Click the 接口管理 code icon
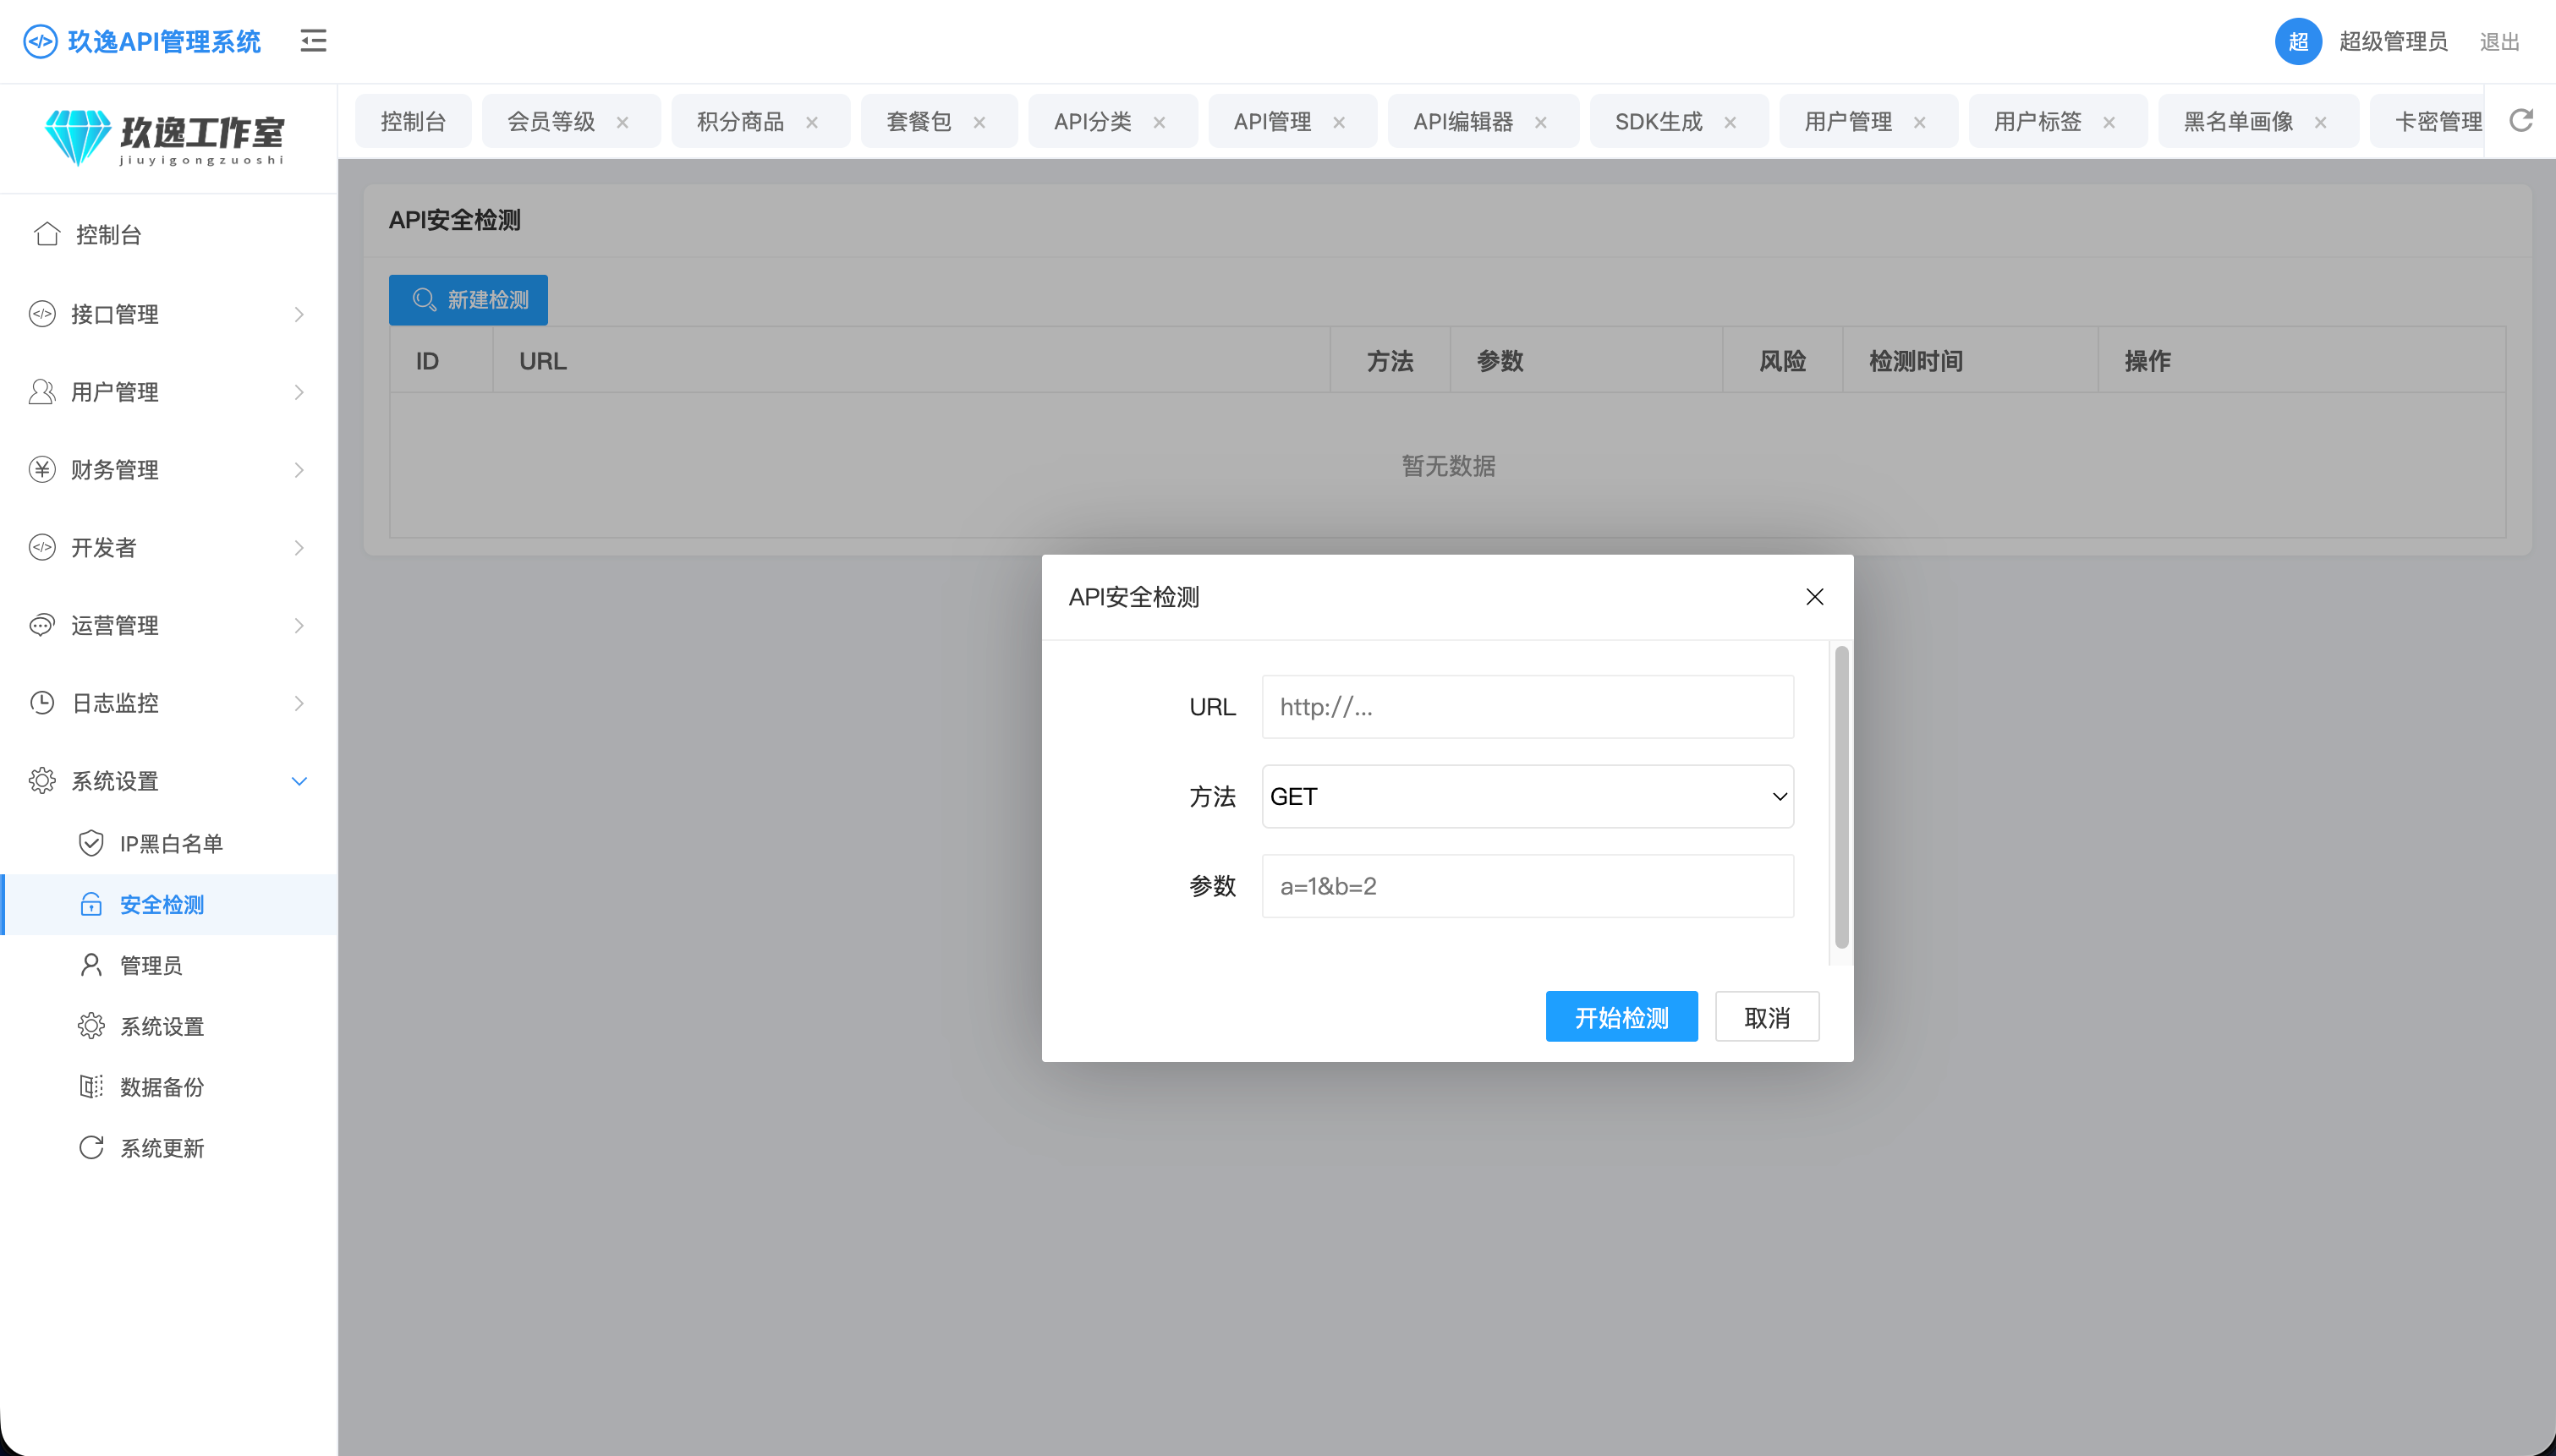Viewport: 2556px width, 1456px height. (x=42, y=314)
